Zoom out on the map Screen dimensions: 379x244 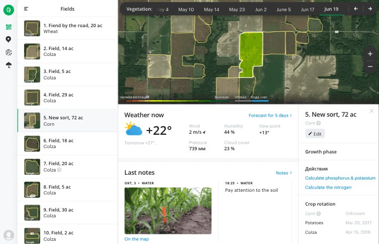[x=370, y=67]
